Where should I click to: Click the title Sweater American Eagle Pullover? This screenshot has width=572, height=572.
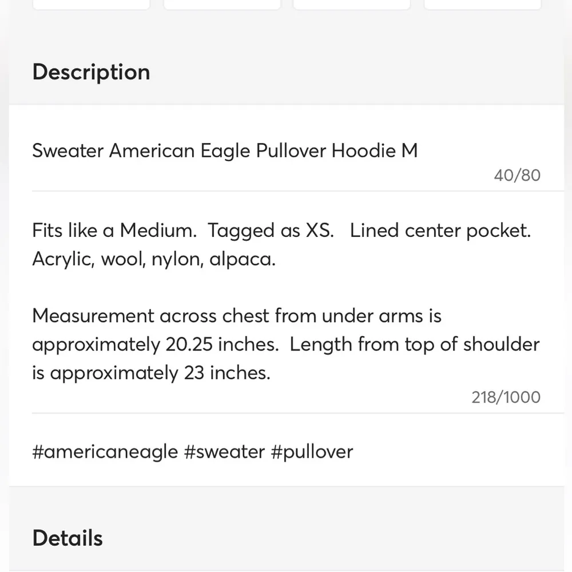pyautogui.click(x=224, y=150)
